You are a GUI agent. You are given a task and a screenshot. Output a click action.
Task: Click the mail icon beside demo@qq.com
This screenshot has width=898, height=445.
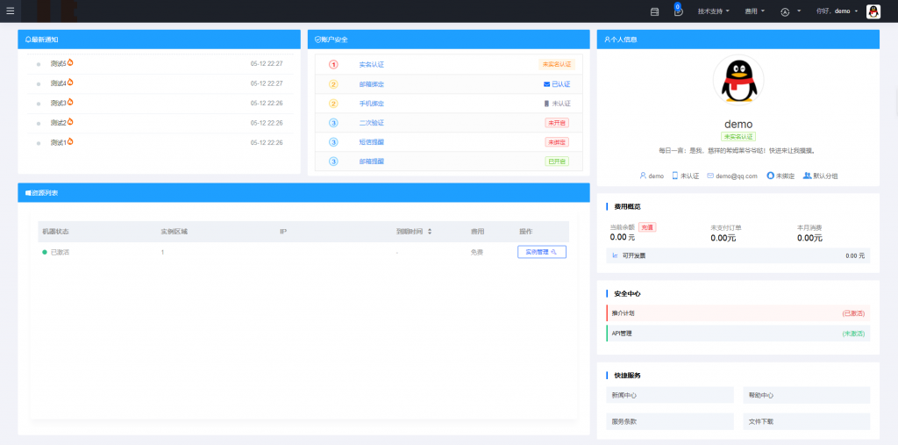point(710,176)
